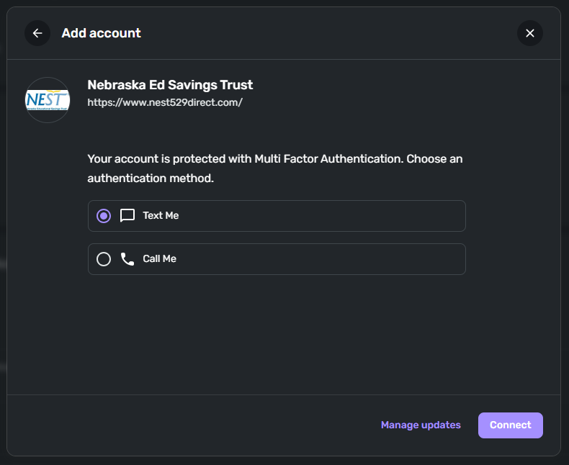Click the Text Me label text
Viewport: 569px width, 465px height.
(161, 216)
